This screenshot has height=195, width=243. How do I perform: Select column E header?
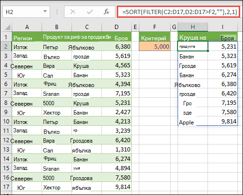(135, 27)
